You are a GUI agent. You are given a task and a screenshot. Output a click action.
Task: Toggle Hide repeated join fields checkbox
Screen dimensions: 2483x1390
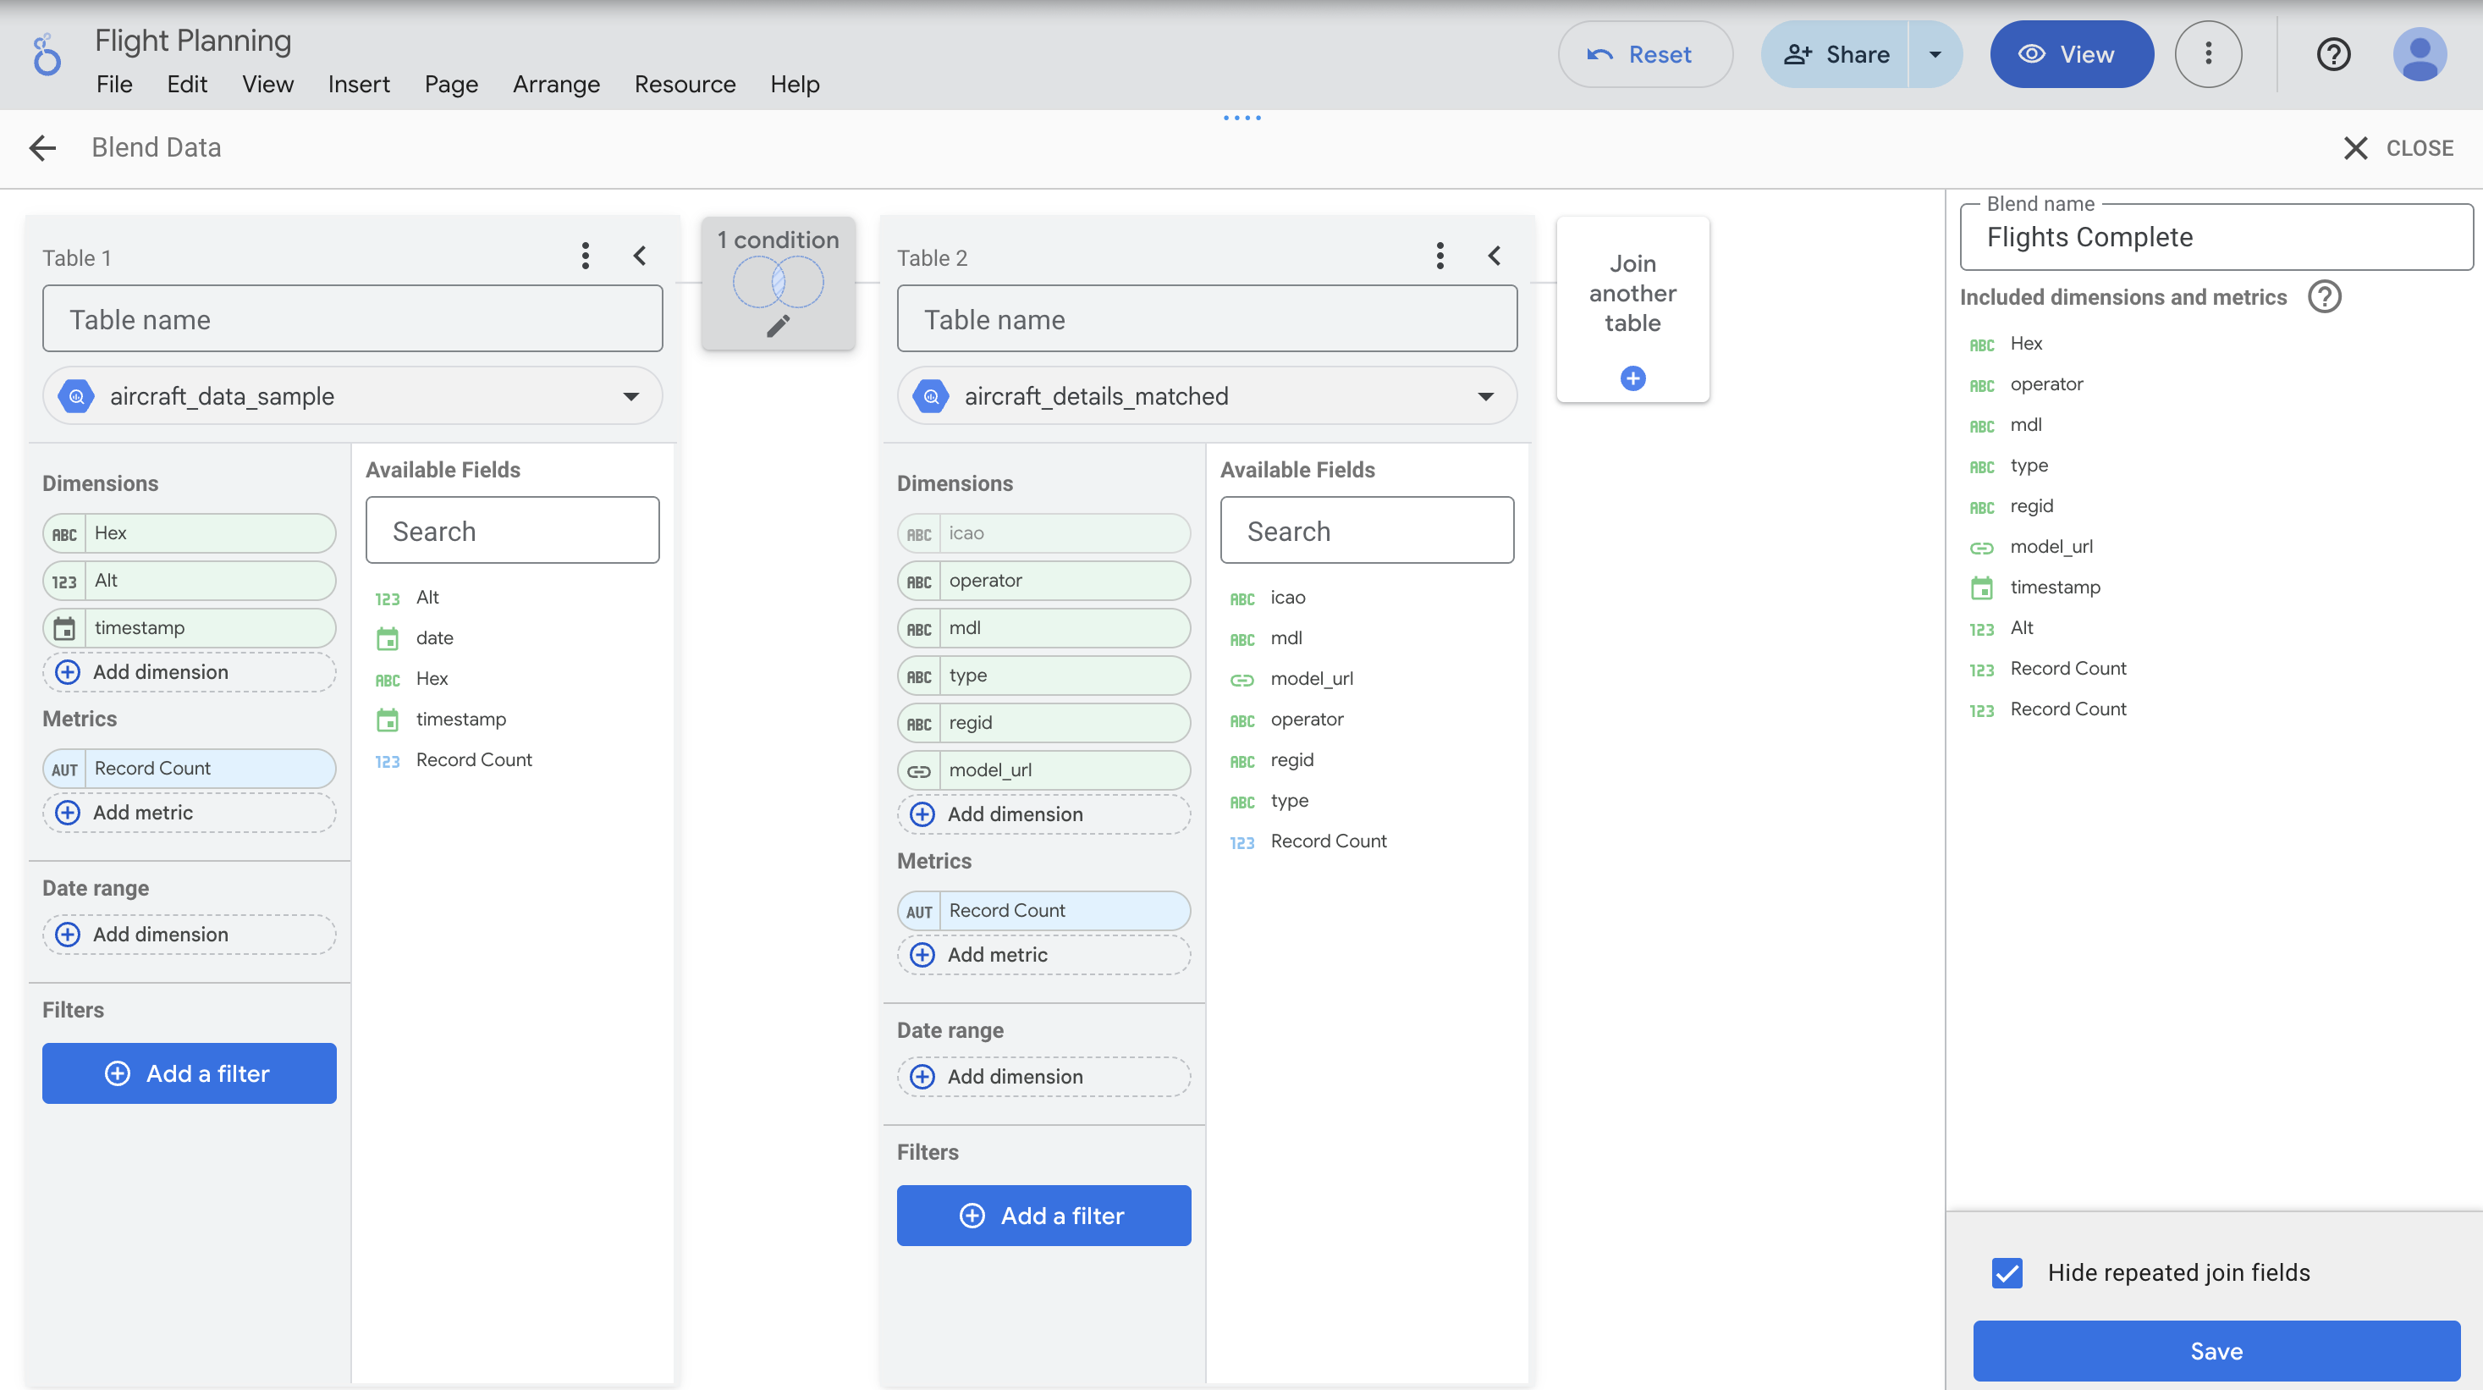coord(2007,1272)
